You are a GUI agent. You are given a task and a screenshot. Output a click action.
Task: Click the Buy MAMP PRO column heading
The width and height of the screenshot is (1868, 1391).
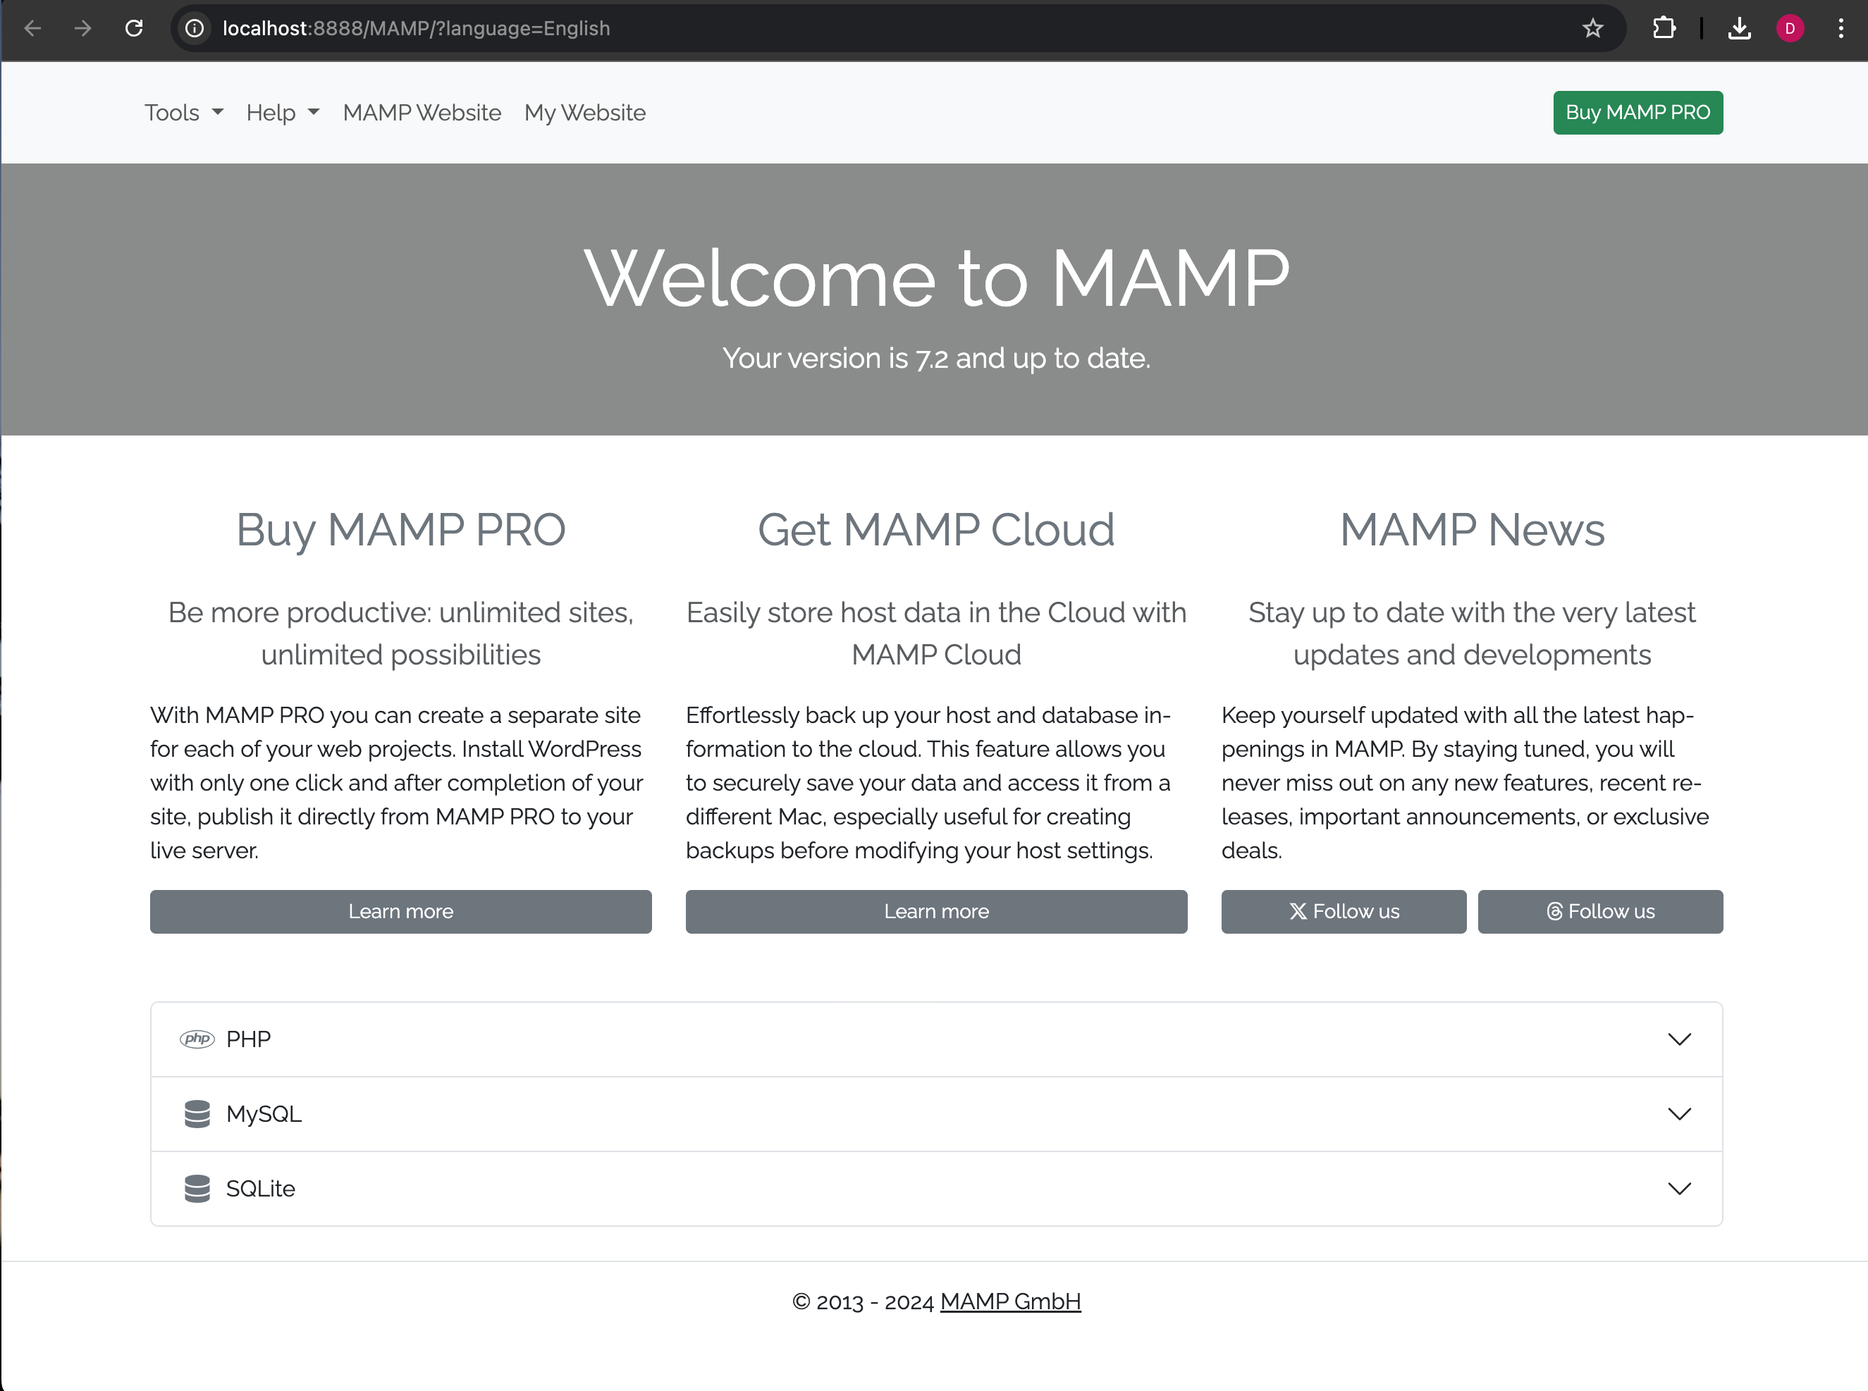401,530
